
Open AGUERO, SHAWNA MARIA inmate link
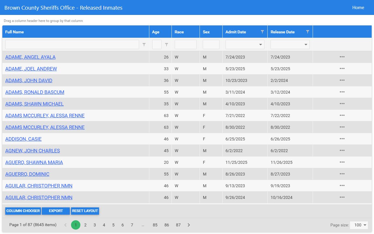[34, 162]
